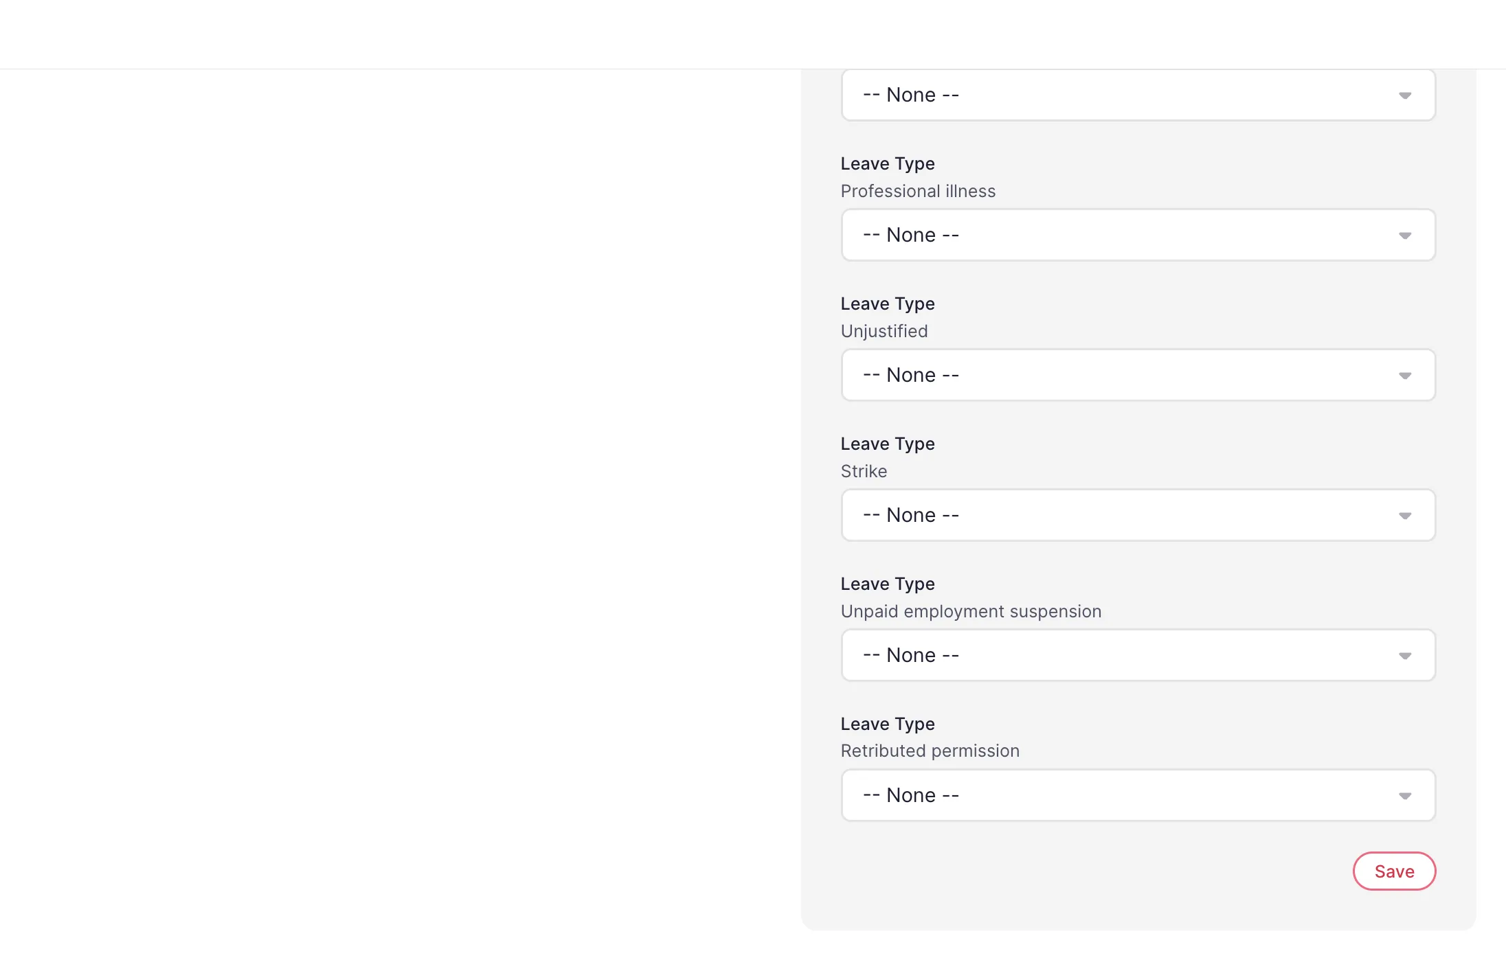The width and height of the screenshot is (1506, 960).
Task: Click the caret arrow in the Professional illness select
Action: (1405, 236)
